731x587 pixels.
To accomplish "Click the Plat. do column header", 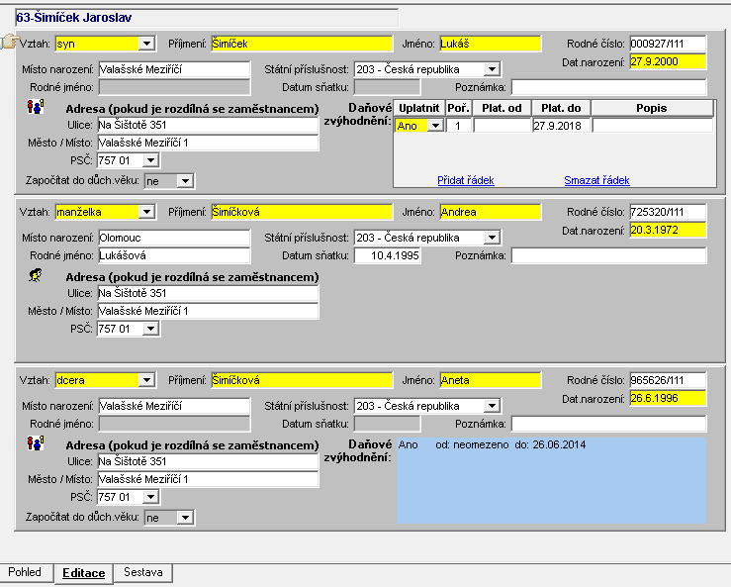I will click(561, 108).
